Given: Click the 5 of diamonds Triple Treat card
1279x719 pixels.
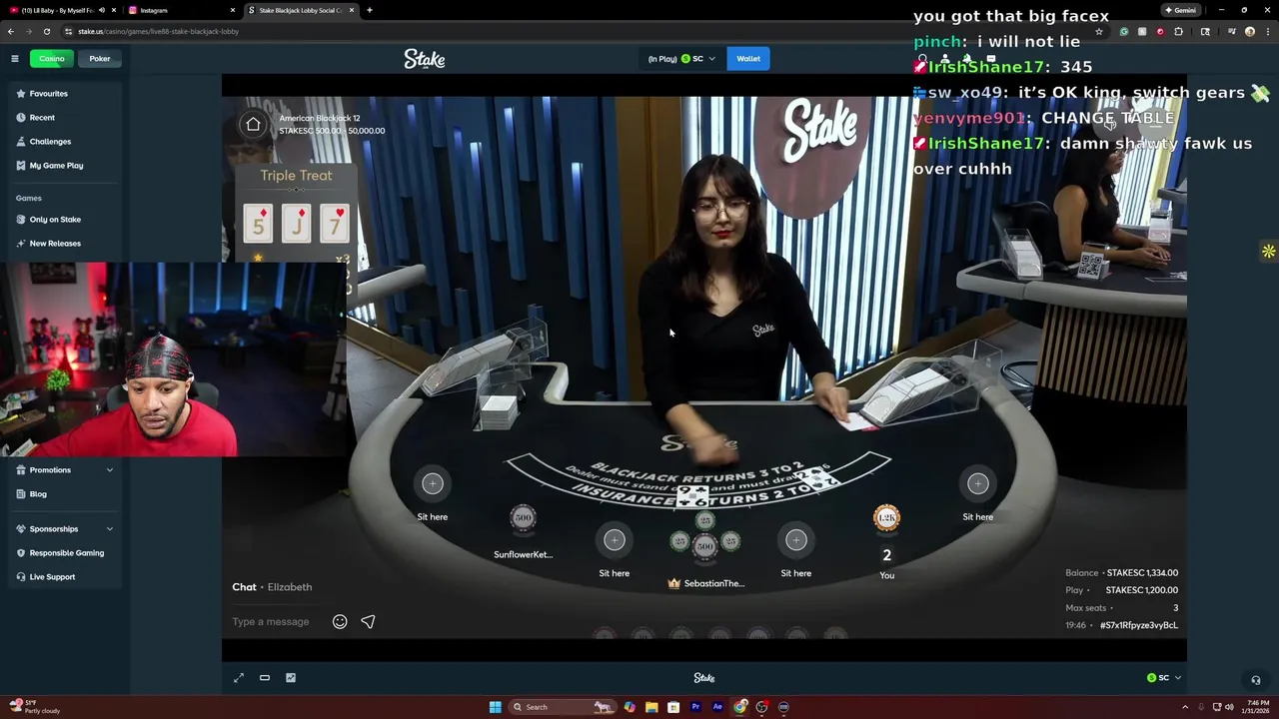Looking at the screenshot, I should tap(258, 223).
